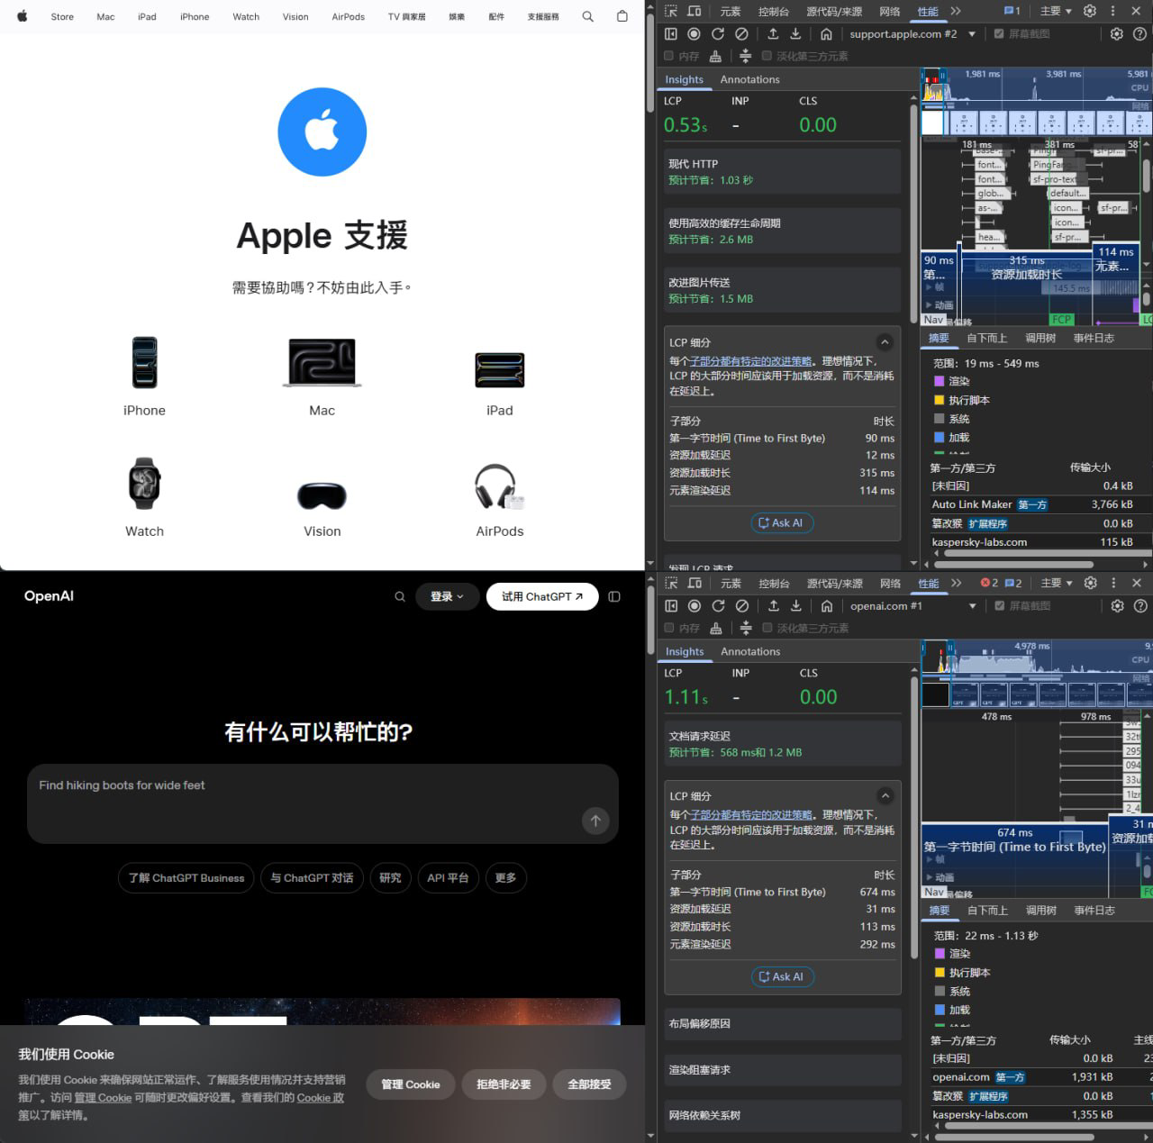The image size is (1153, 1143).
Task: Click the element inspector icon in Apple DevTools
Action: click(x=671, y=11)
